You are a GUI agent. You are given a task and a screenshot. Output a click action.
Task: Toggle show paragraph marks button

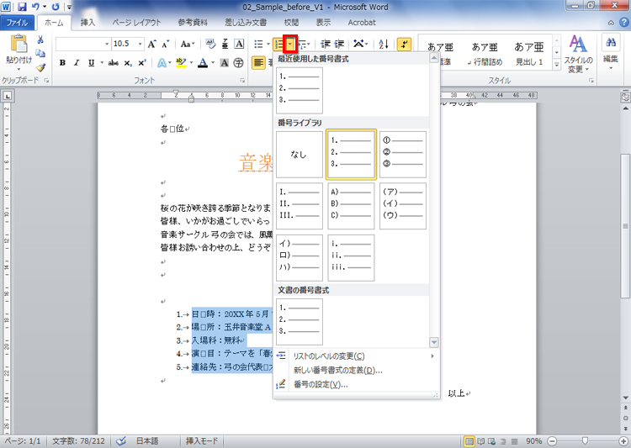click(404, 44)
